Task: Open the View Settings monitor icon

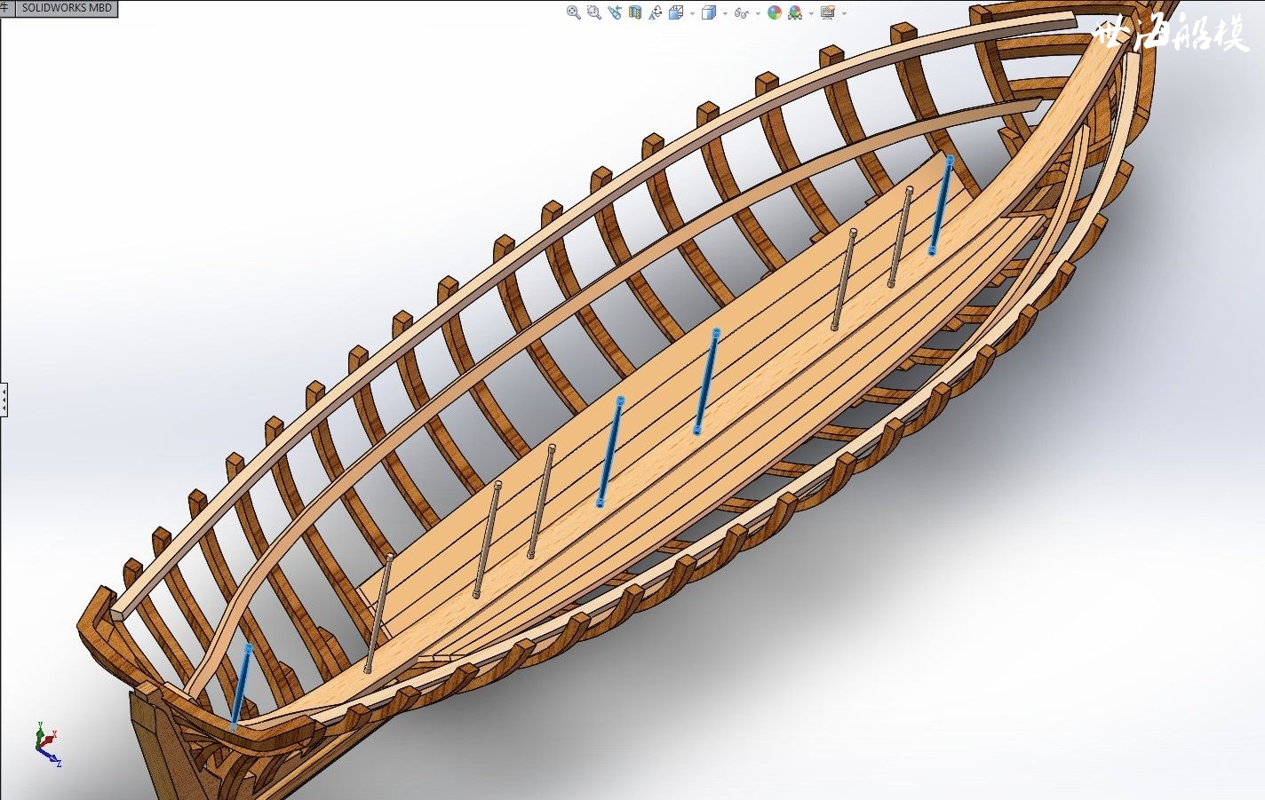Action: point(828,12)
